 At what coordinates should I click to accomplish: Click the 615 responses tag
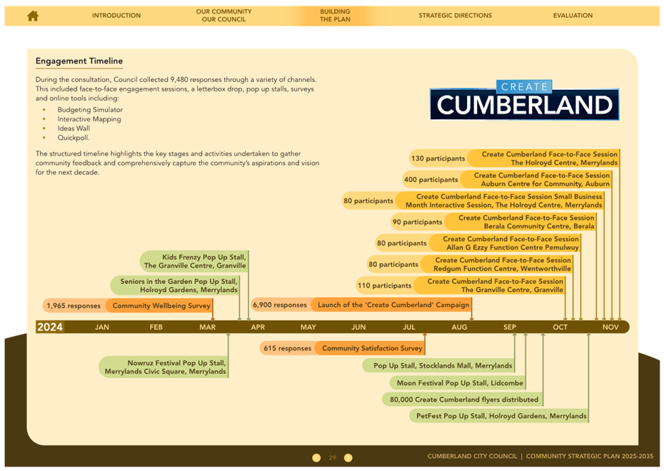[287, 348]
